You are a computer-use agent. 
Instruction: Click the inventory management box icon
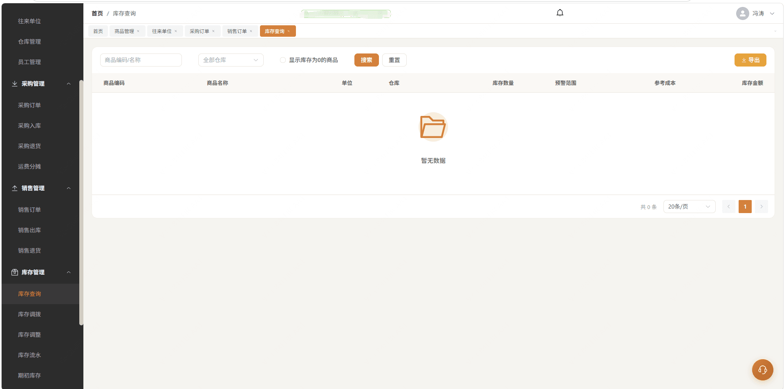click(x=15, y=272)
